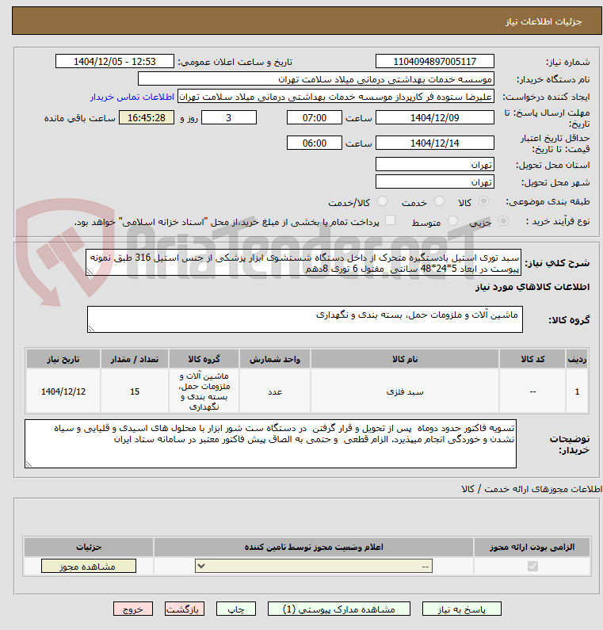This screenshot has width=603, height=630.
Task: Click the goods group header گروه کالا
Action: (x=204, y=359)
